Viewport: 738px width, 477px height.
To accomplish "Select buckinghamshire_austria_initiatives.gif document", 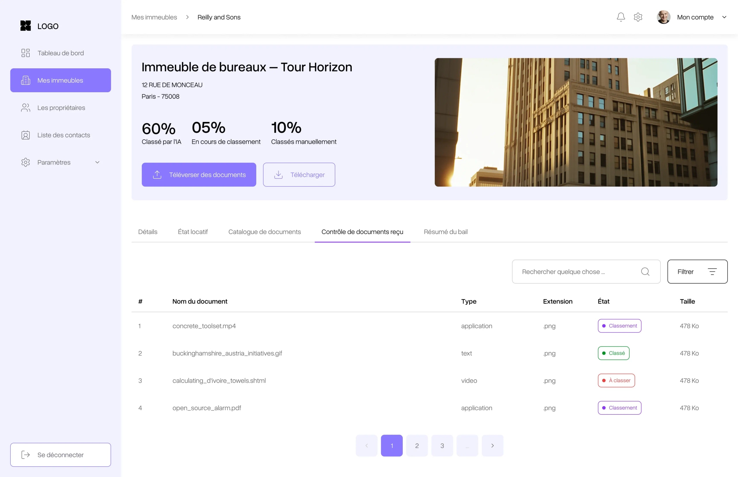I will [x=227, y=353].
